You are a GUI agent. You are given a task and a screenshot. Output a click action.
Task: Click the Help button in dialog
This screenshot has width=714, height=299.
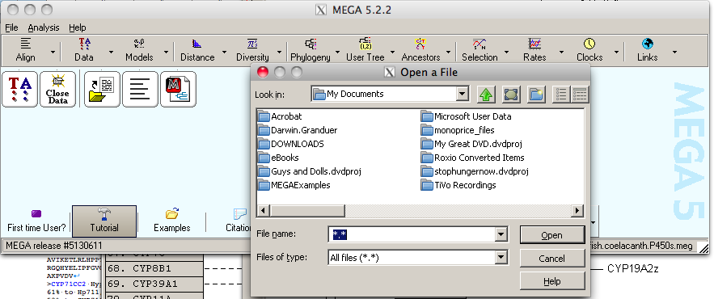tap(552, 281)
